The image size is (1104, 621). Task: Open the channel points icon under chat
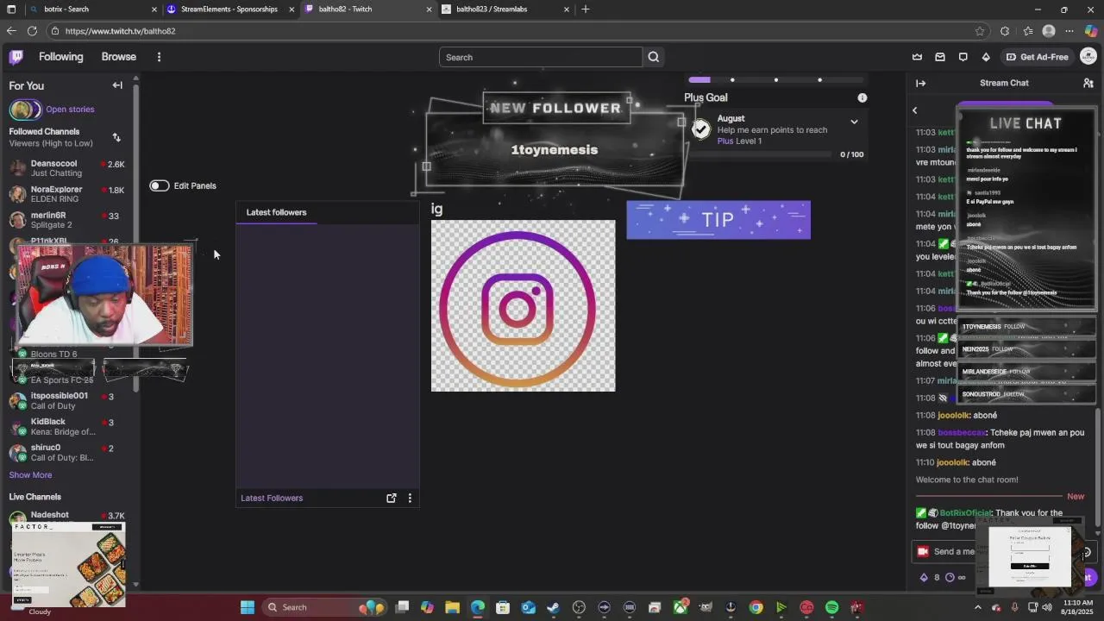950,577
